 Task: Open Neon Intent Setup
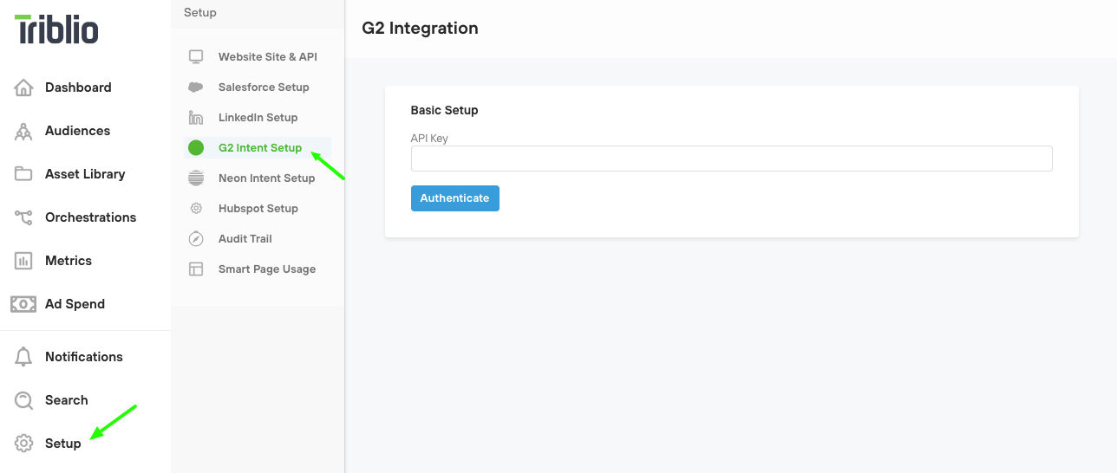(266, 178)
